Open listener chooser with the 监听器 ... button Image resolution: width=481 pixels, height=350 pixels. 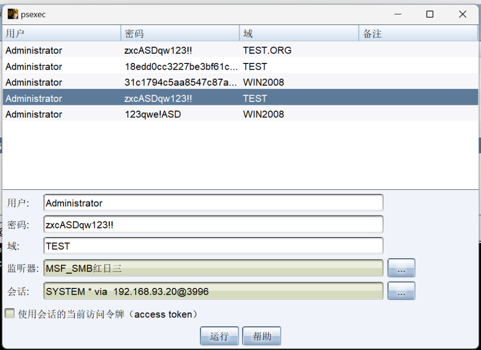click(x=401, y=268)
